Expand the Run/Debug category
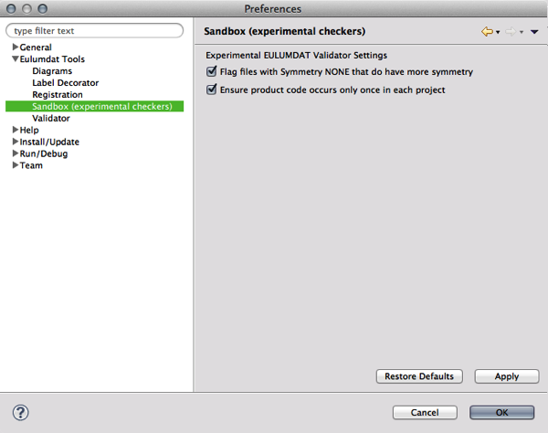 16,153
